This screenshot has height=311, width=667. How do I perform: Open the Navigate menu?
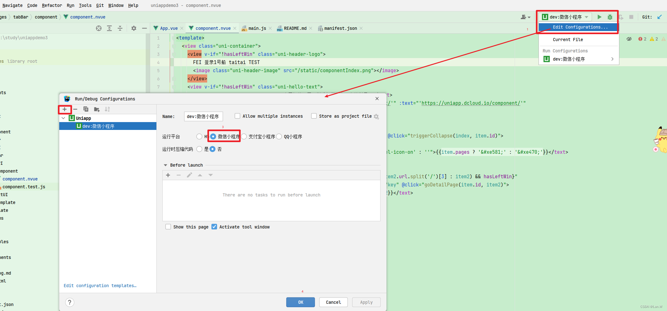coord(13,5)
